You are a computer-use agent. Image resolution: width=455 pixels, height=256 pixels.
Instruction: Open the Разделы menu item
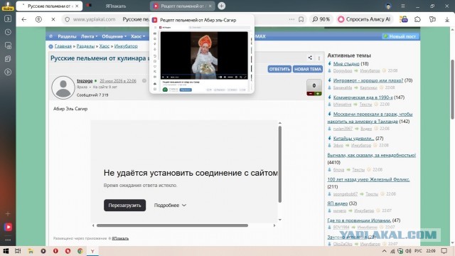click(67, 36)
